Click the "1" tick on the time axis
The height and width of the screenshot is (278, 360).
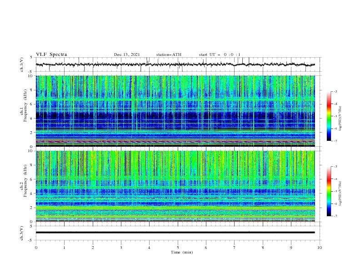click(x=64, y=248)
